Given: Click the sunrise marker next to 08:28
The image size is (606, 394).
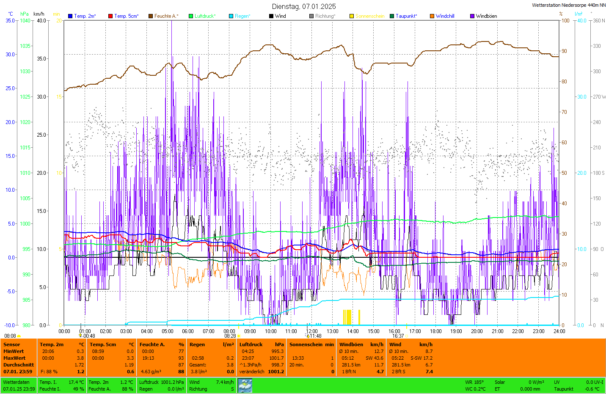Looking at the screenshot, I should coord(239,336).
